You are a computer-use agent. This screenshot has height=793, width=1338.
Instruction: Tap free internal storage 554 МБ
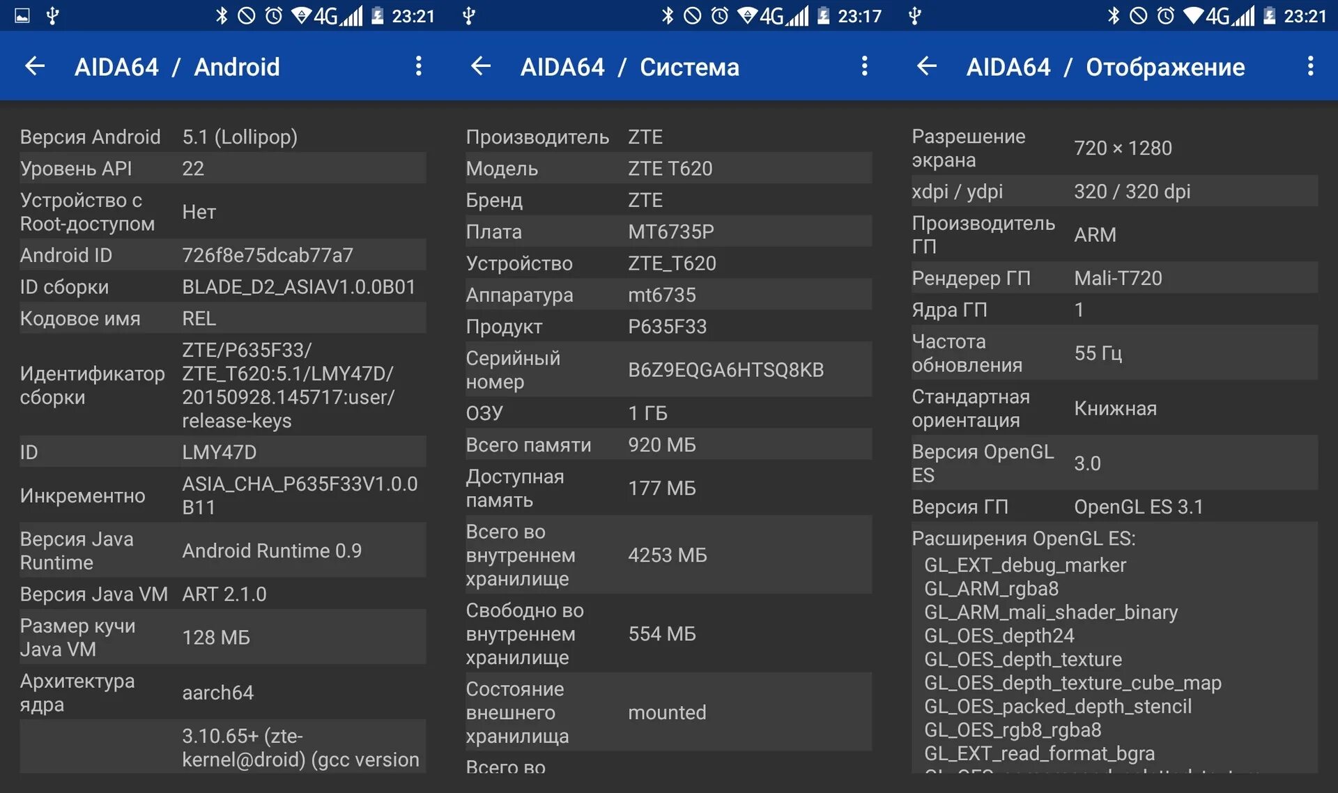[x=662, y=633]
